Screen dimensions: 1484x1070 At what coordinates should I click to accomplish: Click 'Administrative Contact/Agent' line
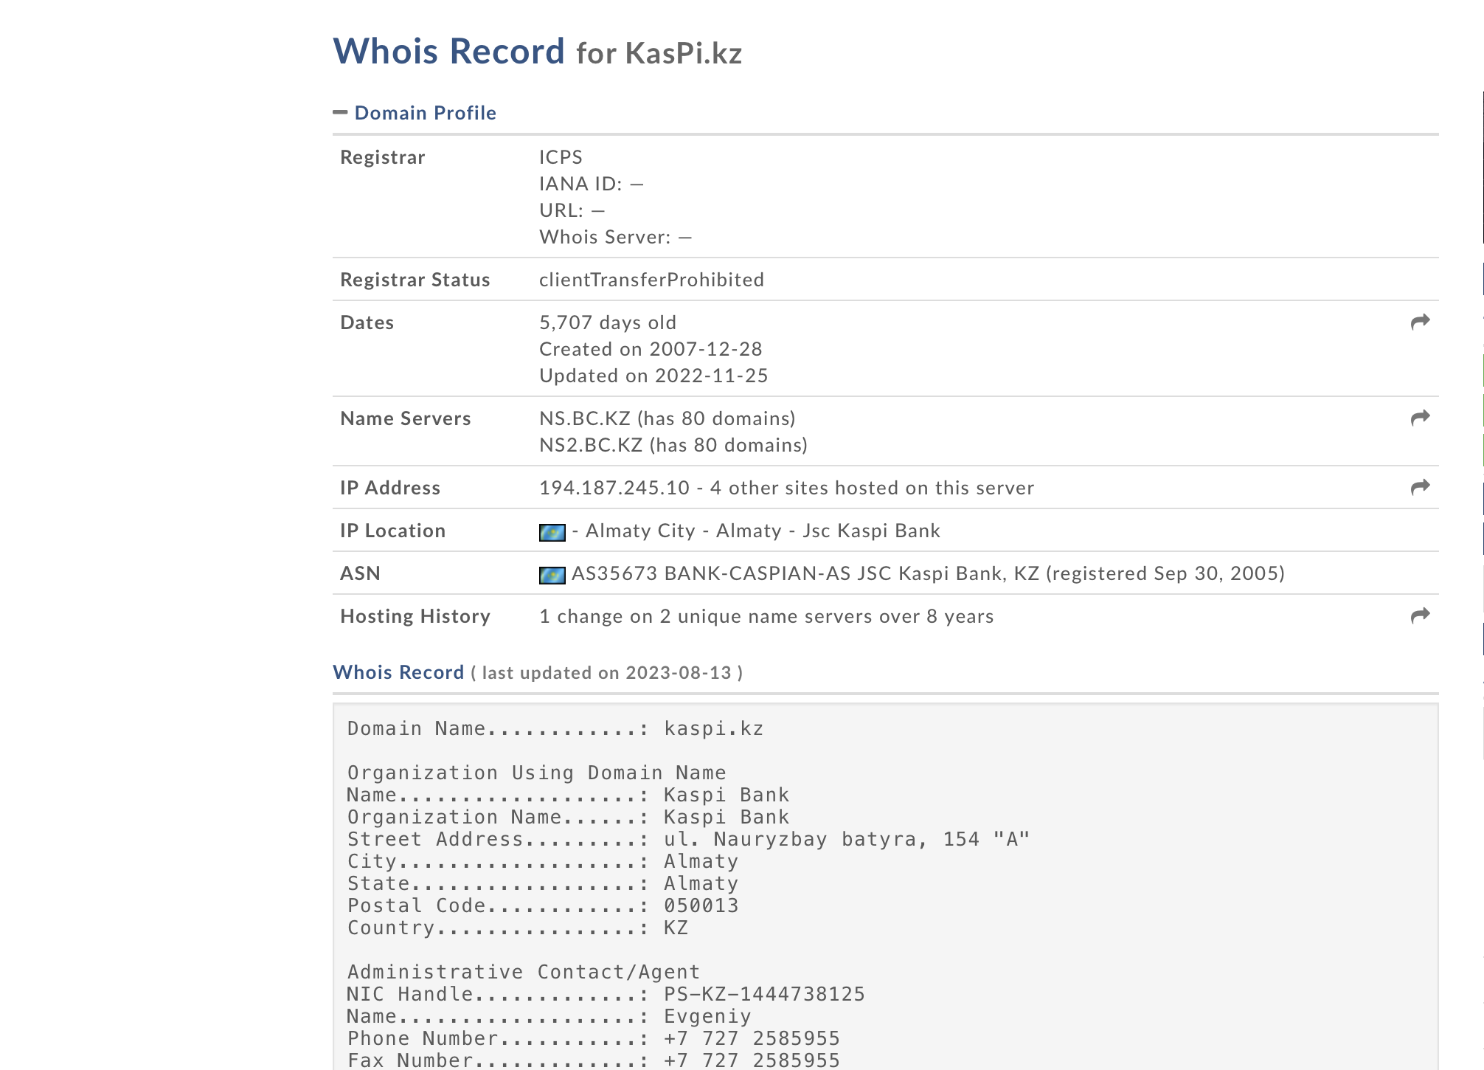(x=524, y=973)
